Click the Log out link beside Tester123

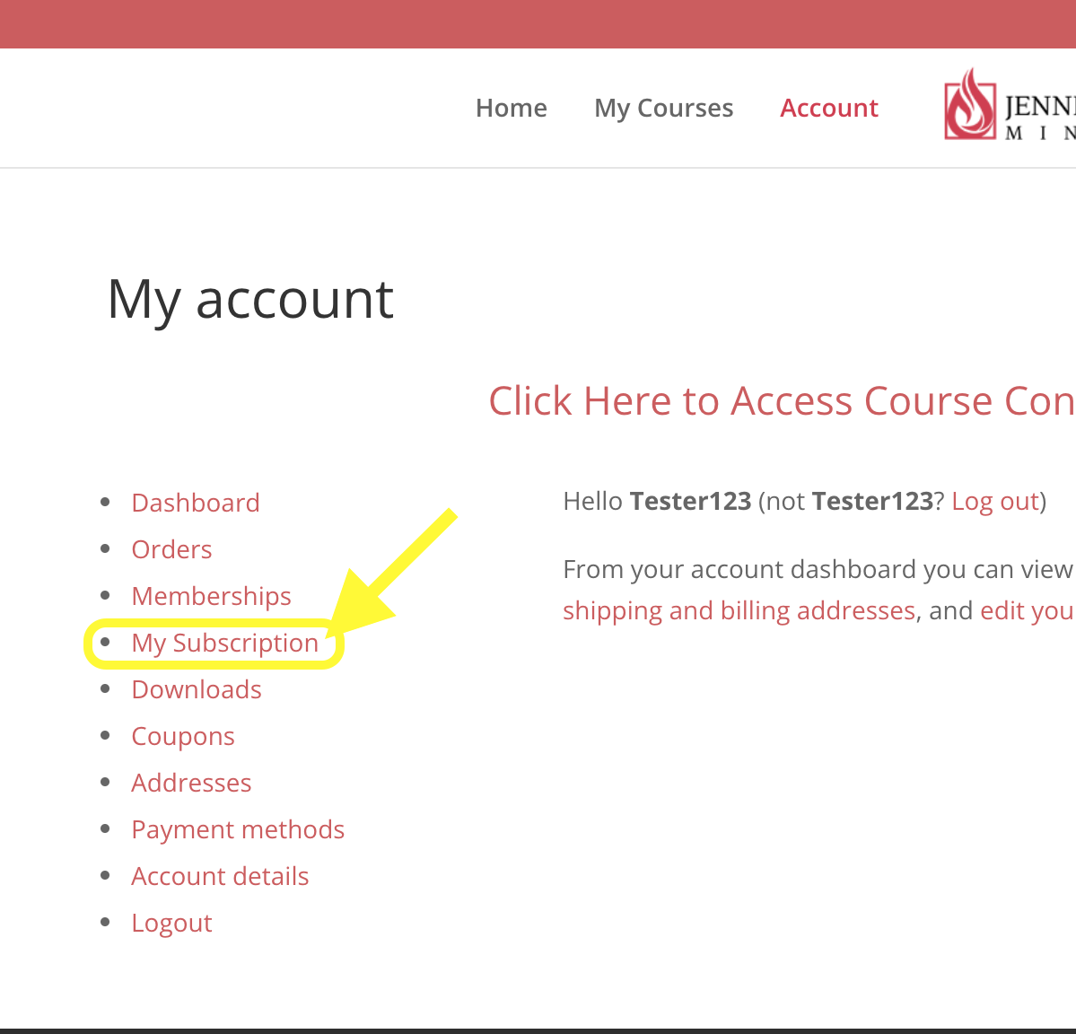click(x=994, y=501)
